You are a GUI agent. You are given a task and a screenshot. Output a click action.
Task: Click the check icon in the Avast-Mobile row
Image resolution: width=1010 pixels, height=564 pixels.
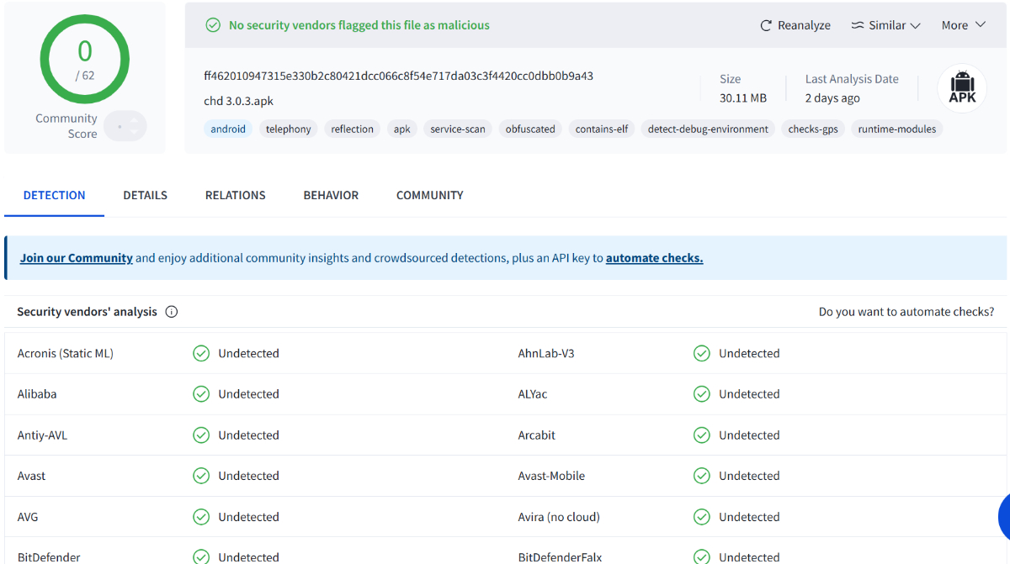click(702, 476)
